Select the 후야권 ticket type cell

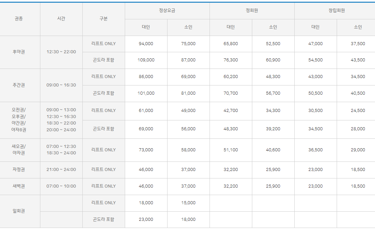(x=20, y=52)
